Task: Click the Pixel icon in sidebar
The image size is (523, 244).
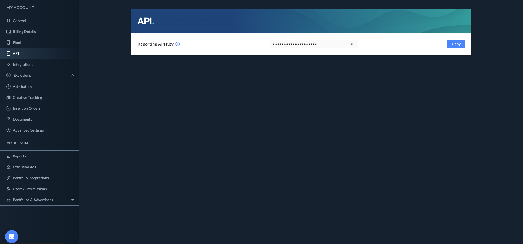Action: (x=8, y=43)
